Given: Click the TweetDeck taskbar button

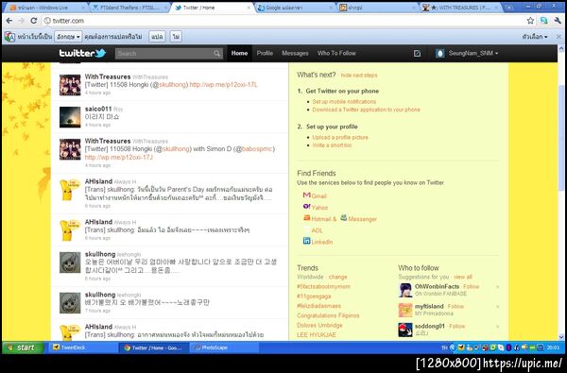Looking at the screenshot, I should (83, 348).
